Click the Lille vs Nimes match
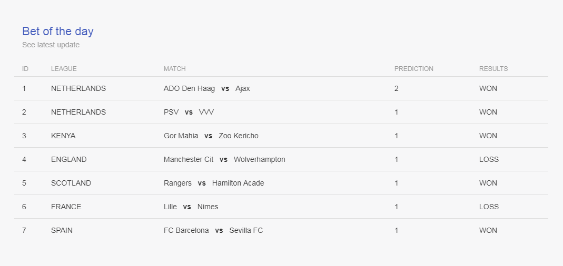Screen dimensions: 563x266 click(191, 207)
